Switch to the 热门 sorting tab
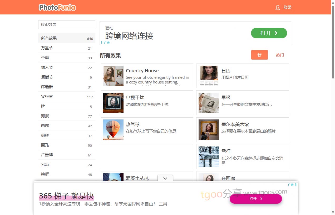Image resolution: width=335 pixels, height=215 pixels. (280, 55)
